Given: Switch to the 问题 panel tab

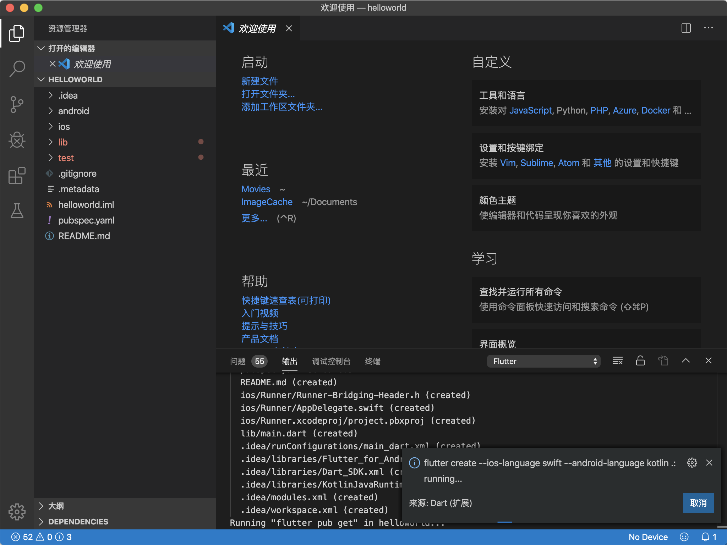Looking at the screenshot, I should 237,361.
